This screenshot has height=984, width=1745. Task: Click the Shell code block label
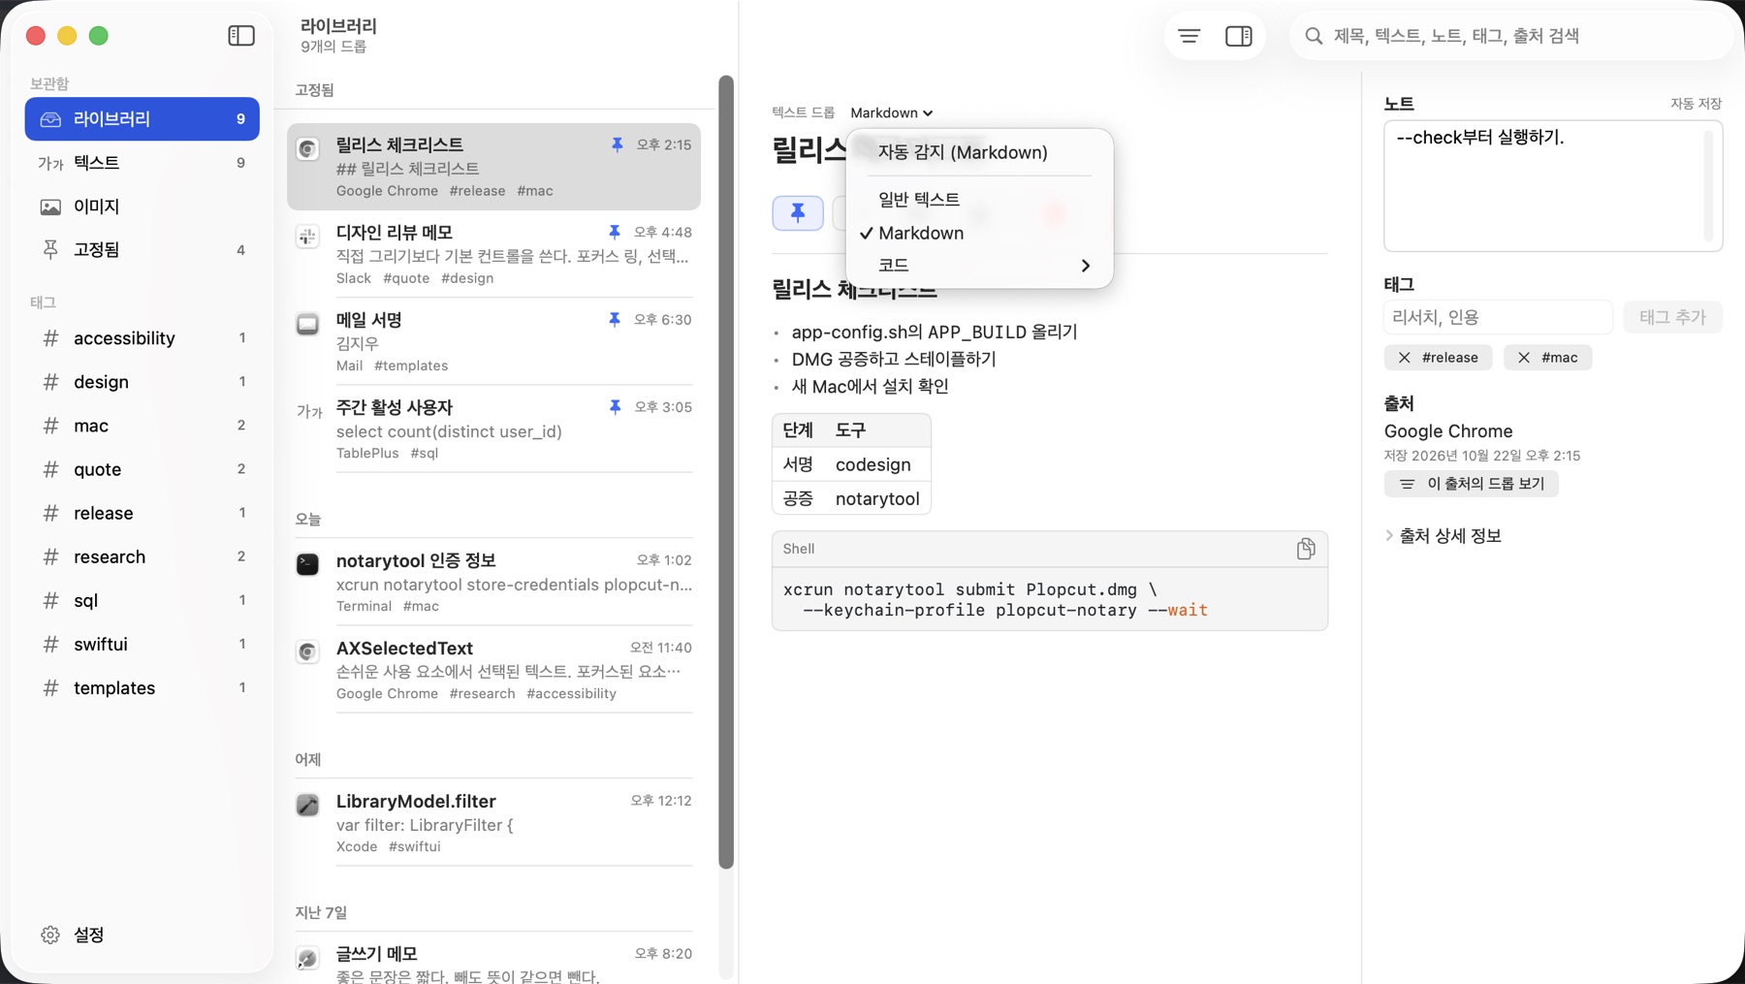(x=799, y=549)
